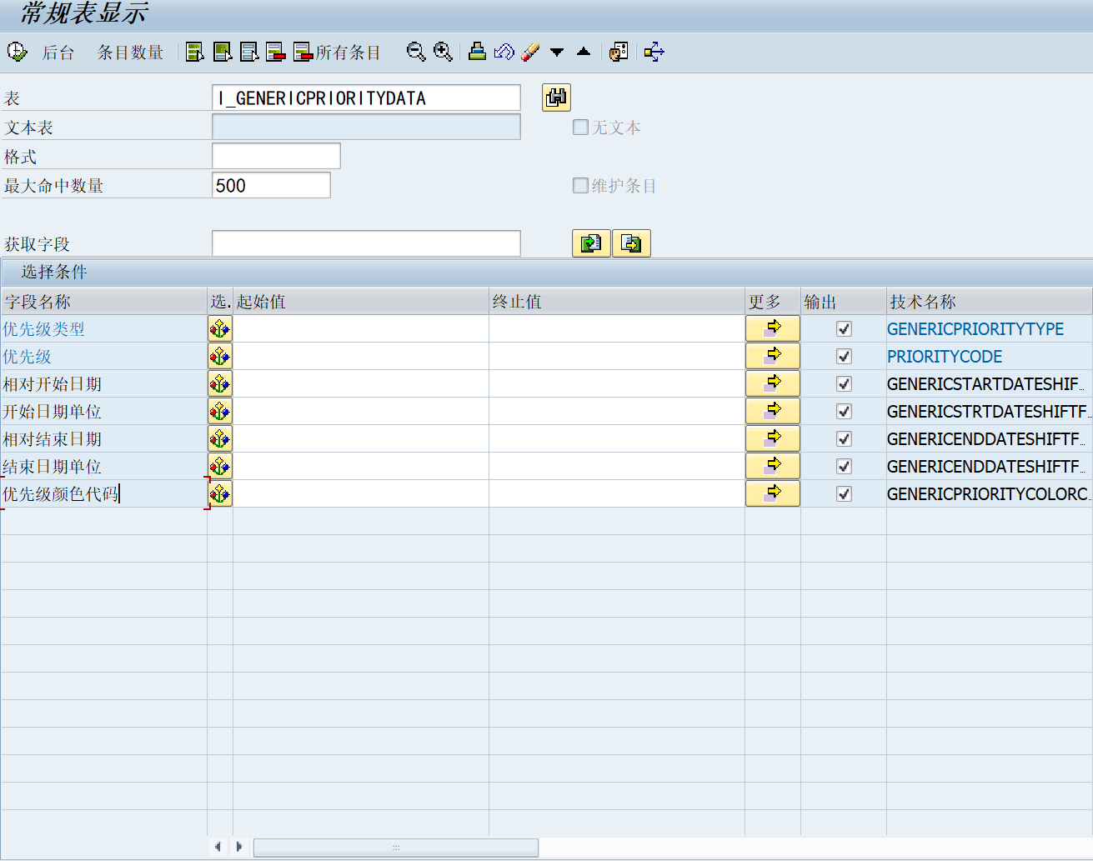Screen dimensions: 1093x861
Task: Click the first green select-all-rows toolbar icon
Action: pyautogui.click(x=195, y=53)
